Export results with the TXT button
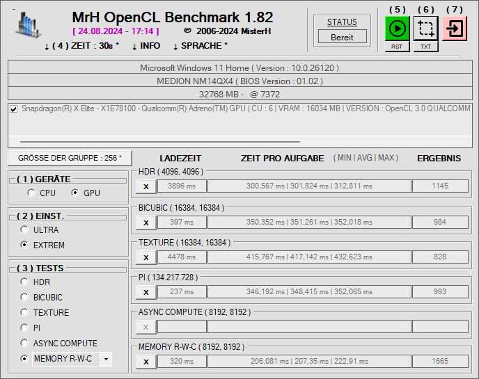Screen dimensions: 479x379 (x=426, y=47)
